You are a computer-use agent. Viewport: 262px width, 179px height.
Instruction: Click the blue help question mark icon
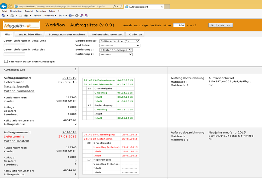[x=70, y=16]
